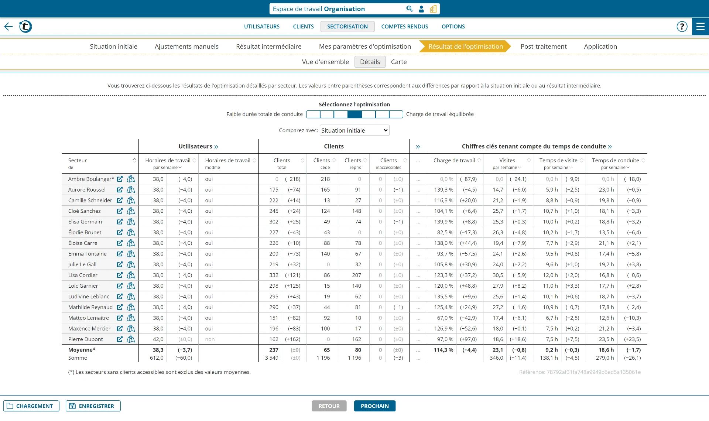The image size is (709, 421).
Task: Show Maxence Mercier on map icon
Action: click(131, 329)
